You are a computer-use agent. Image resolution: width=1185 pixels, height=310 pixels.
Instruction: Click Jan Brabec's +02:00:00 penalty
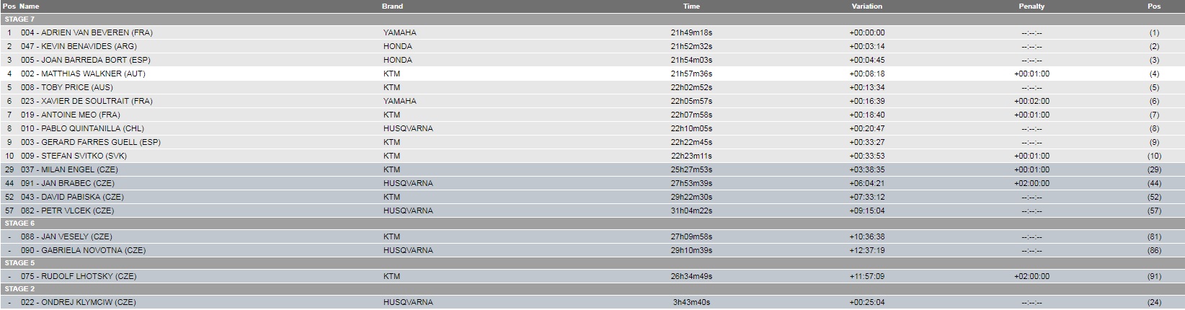point(1031,184)
